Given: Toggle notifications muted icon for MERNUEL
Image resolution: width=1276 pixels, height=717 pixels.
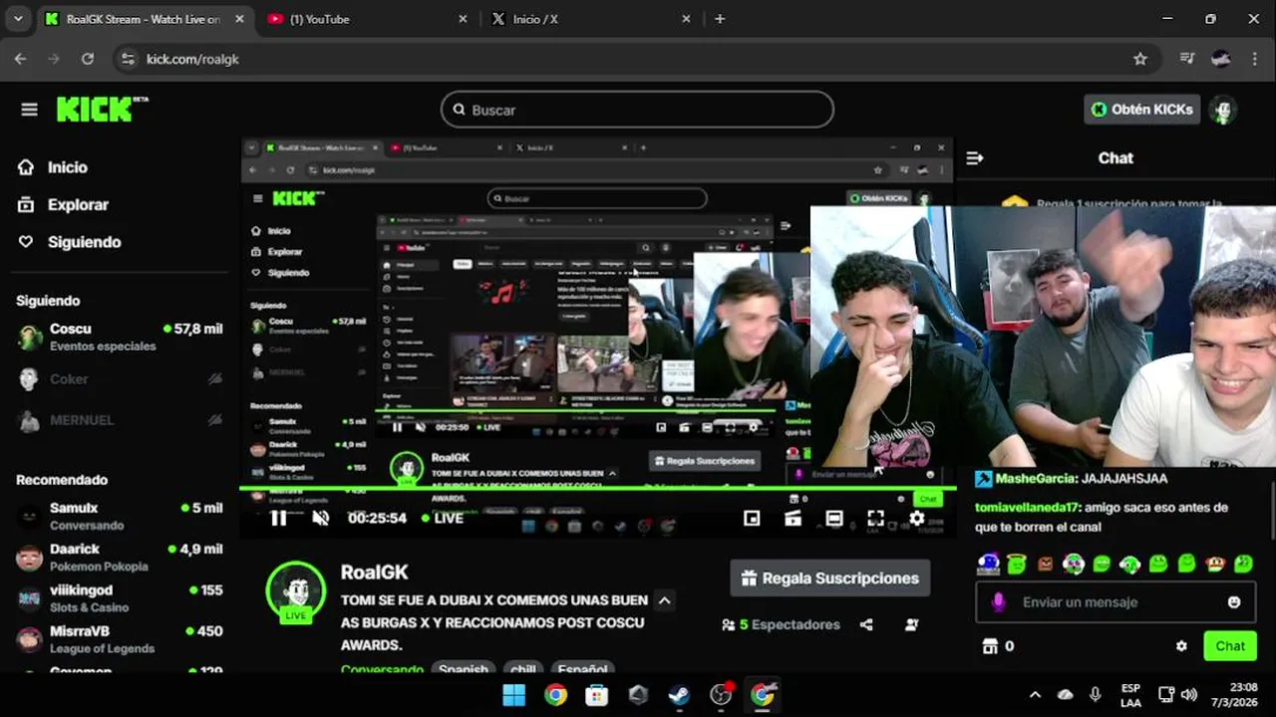Looking at the screenshot, I should (214, 420).
